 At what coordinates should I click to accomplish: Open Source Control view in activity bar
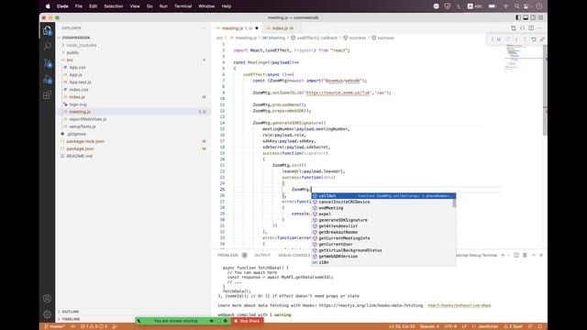[x=47, y=63]
